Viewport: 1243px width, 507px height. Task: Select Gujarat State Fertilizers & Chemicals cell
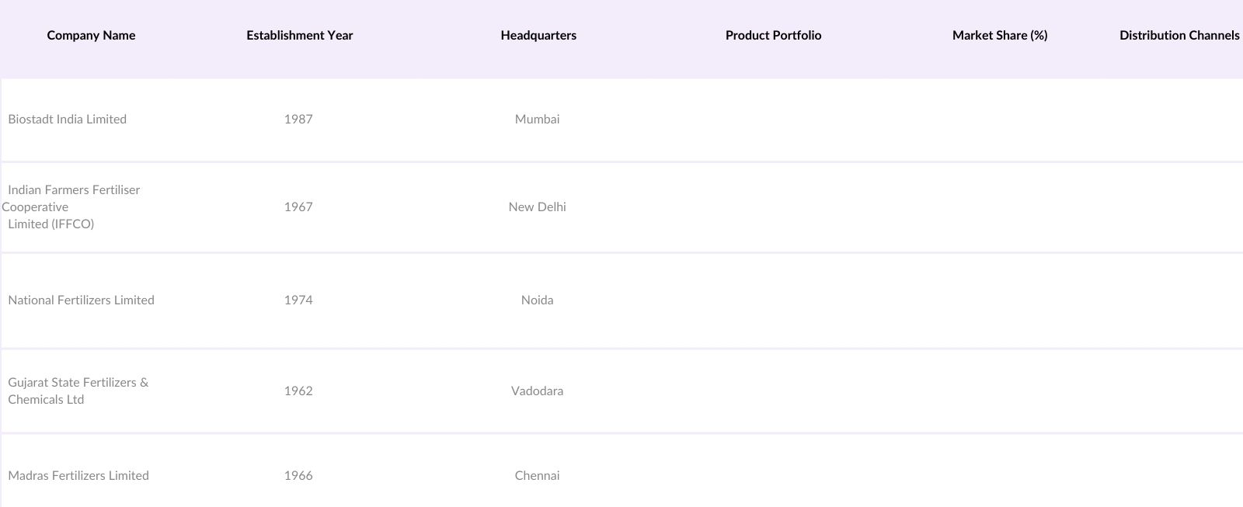pos(78,391)
